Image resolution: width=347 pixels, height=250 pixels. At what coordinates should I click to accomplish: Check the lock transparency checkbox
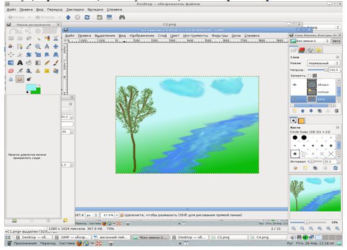coord(309,76)
